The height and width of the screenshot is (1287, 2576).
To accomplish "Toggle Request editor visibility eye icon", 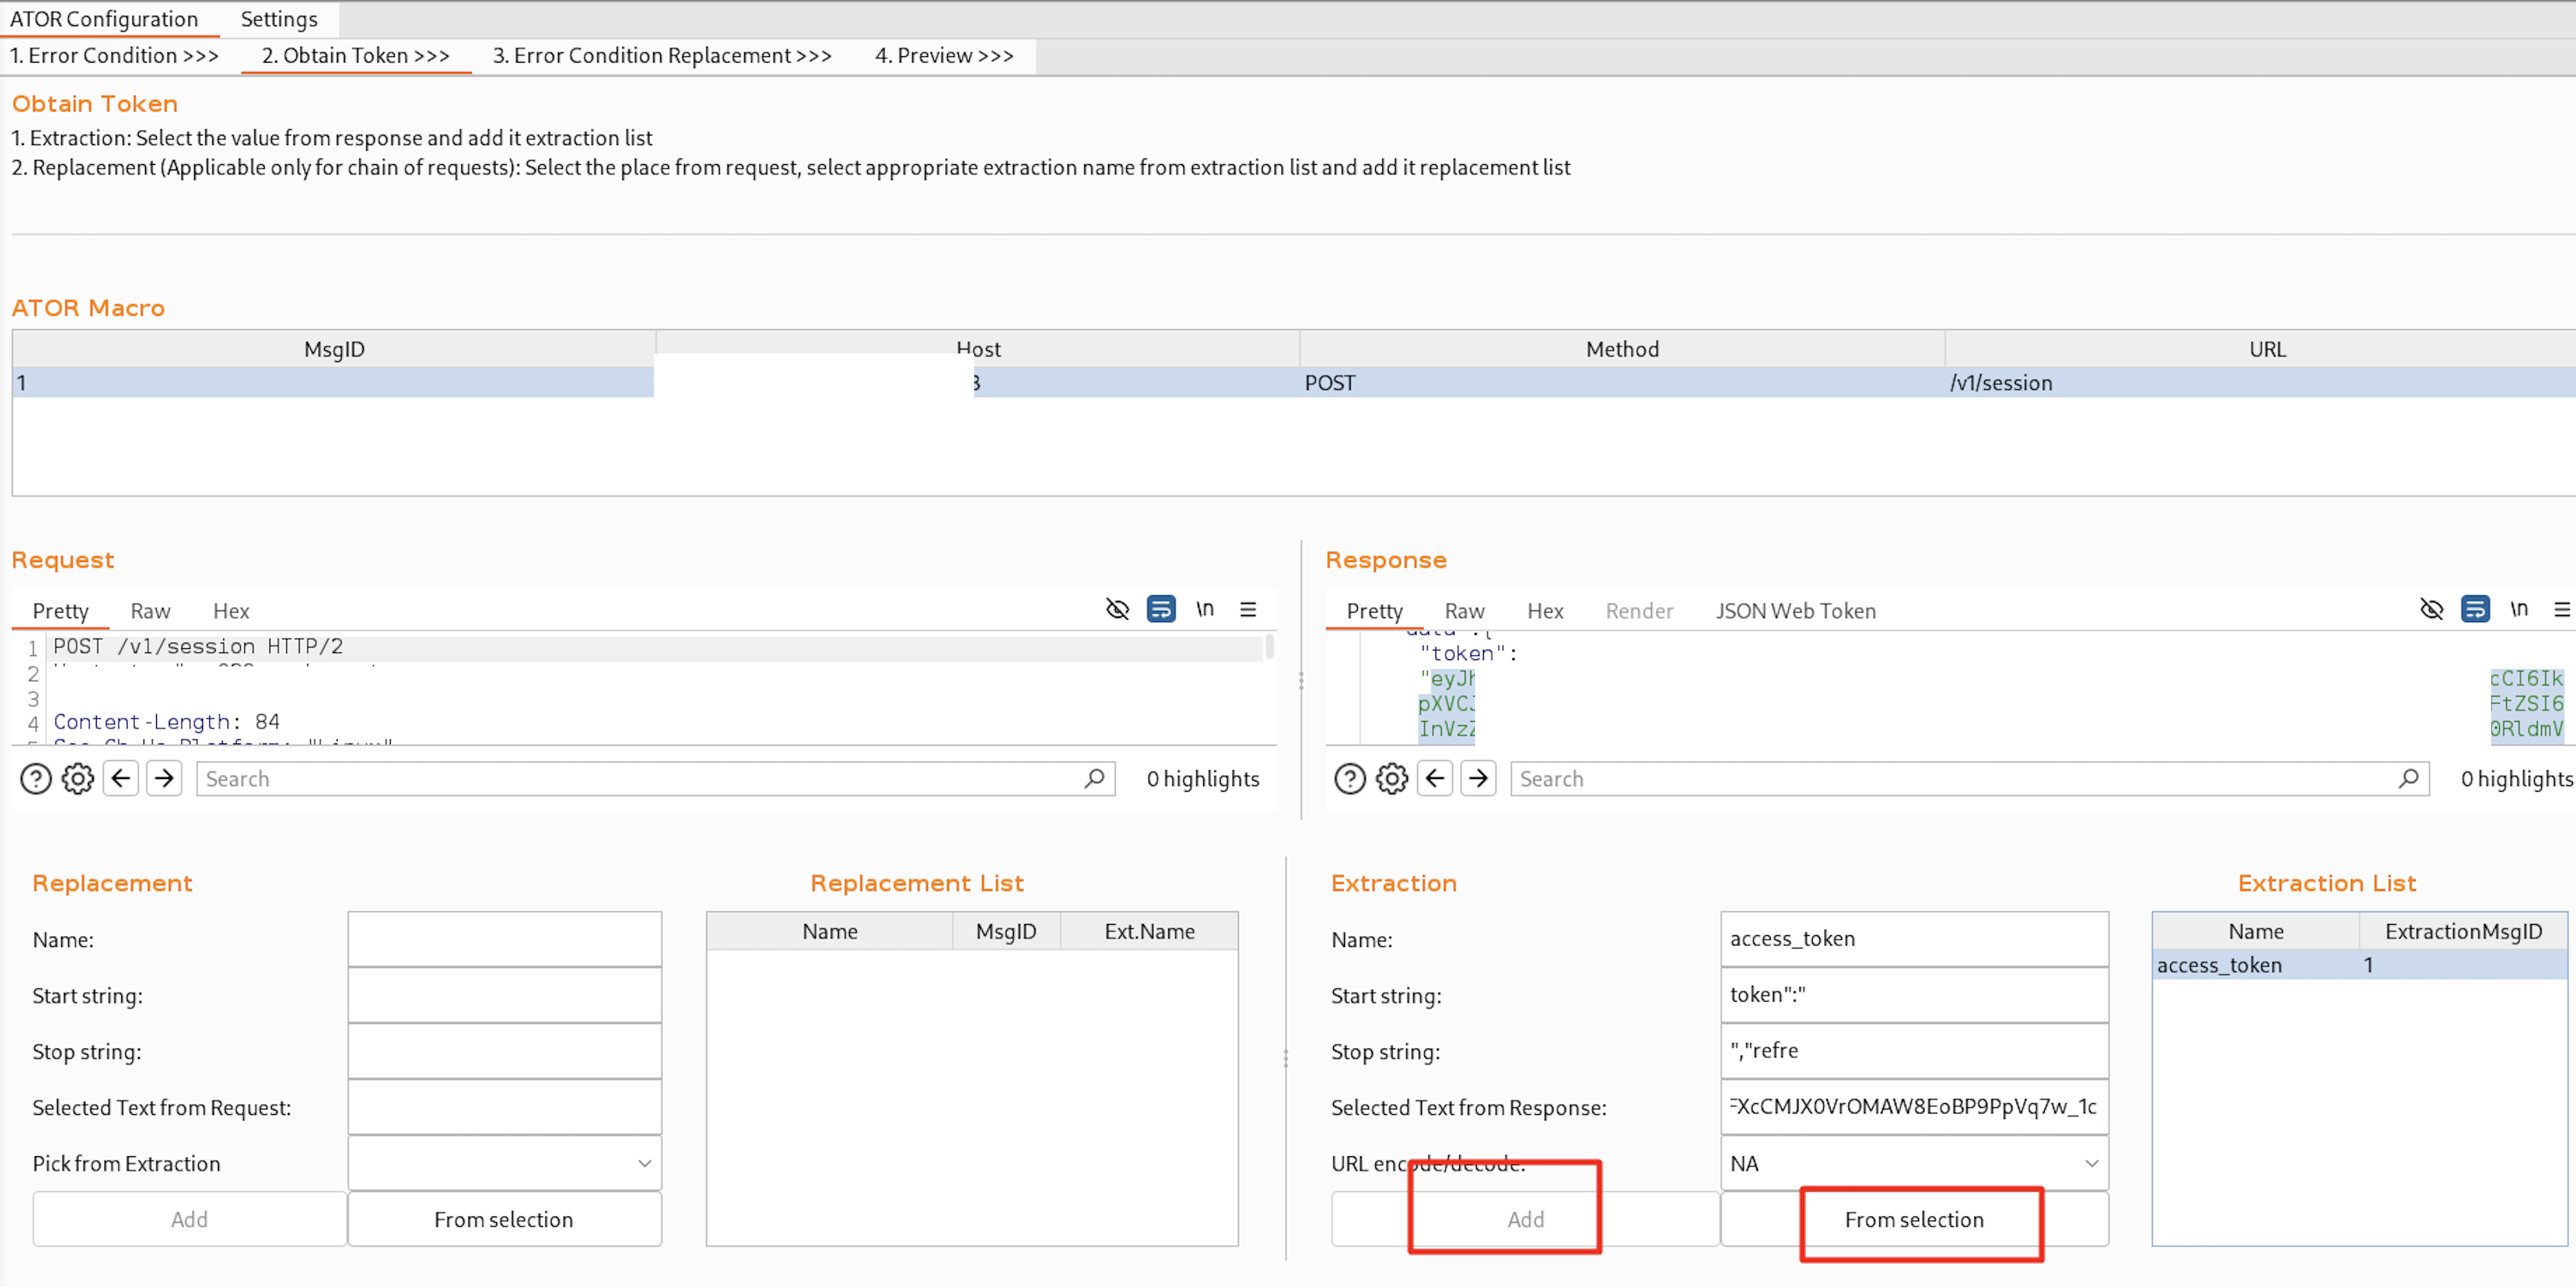I will tap(1117, 609).
